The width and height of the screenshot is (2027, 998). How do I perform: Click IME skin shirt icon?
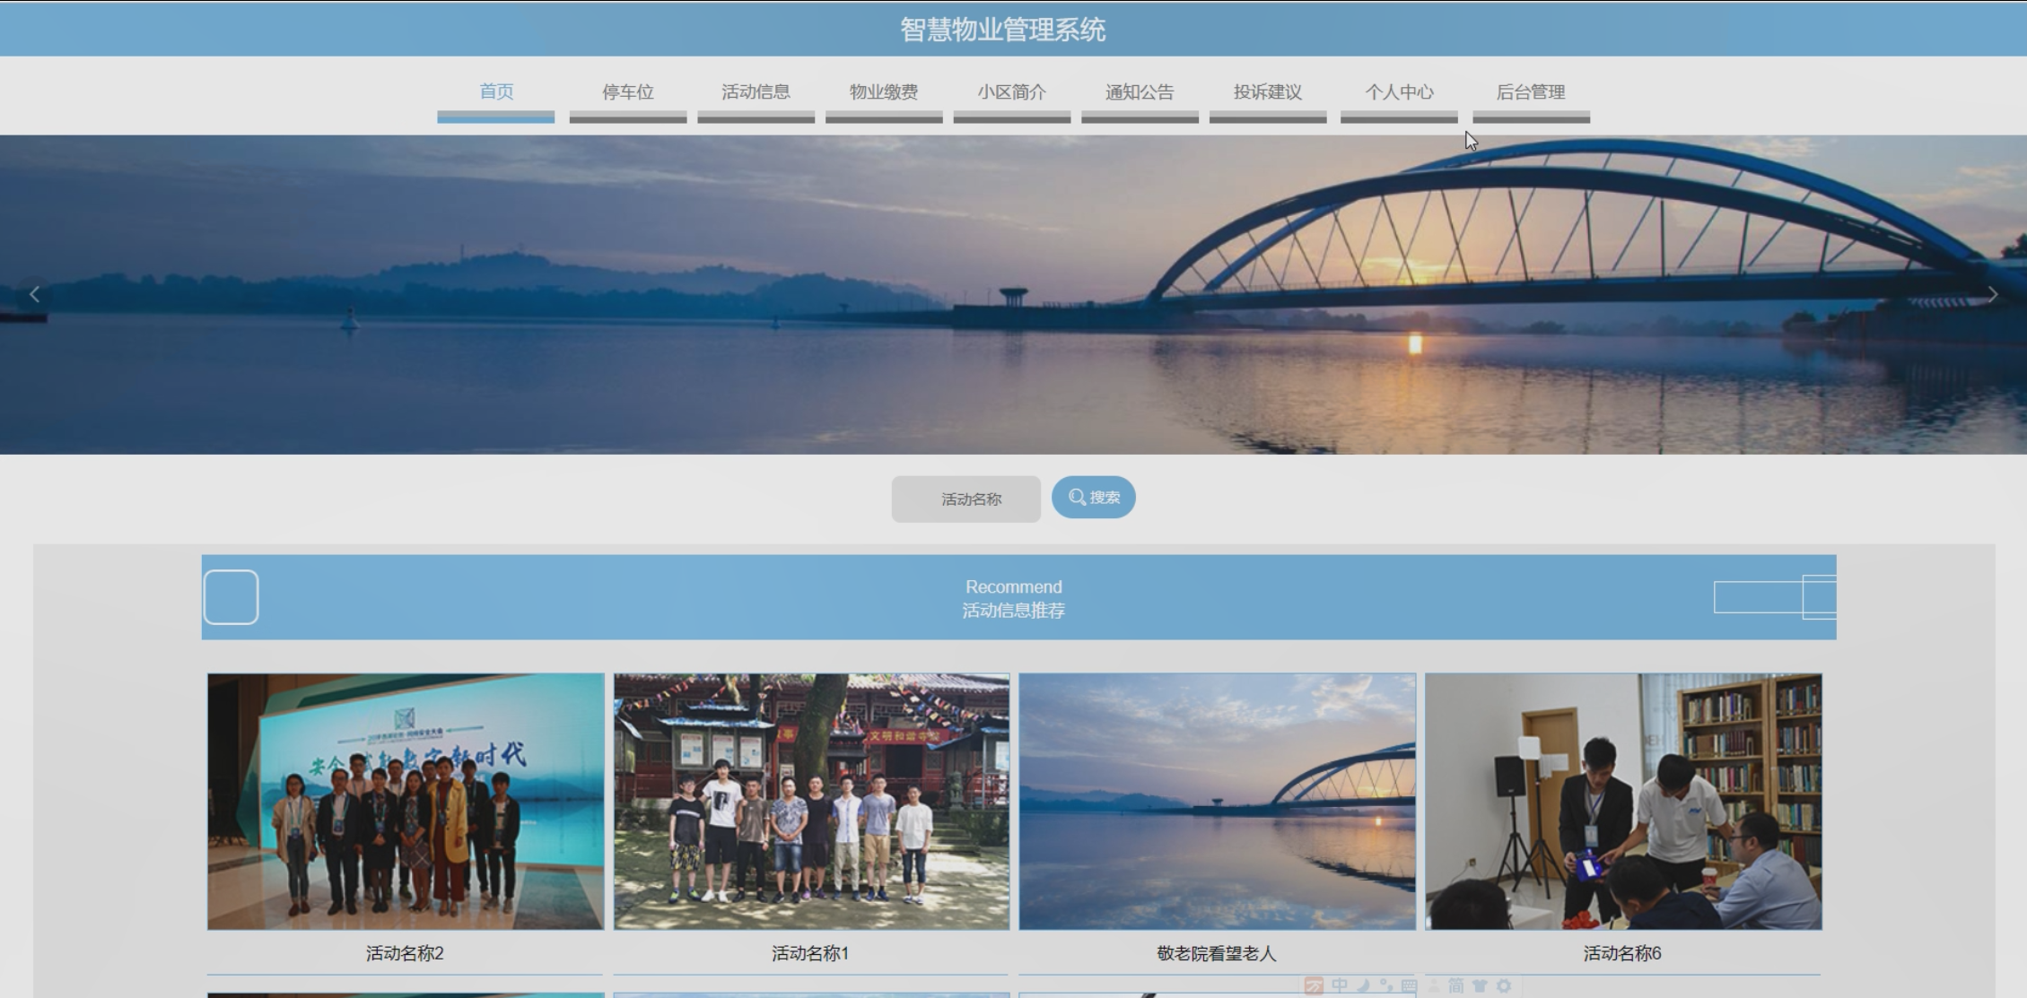(x=1481, y=985)
